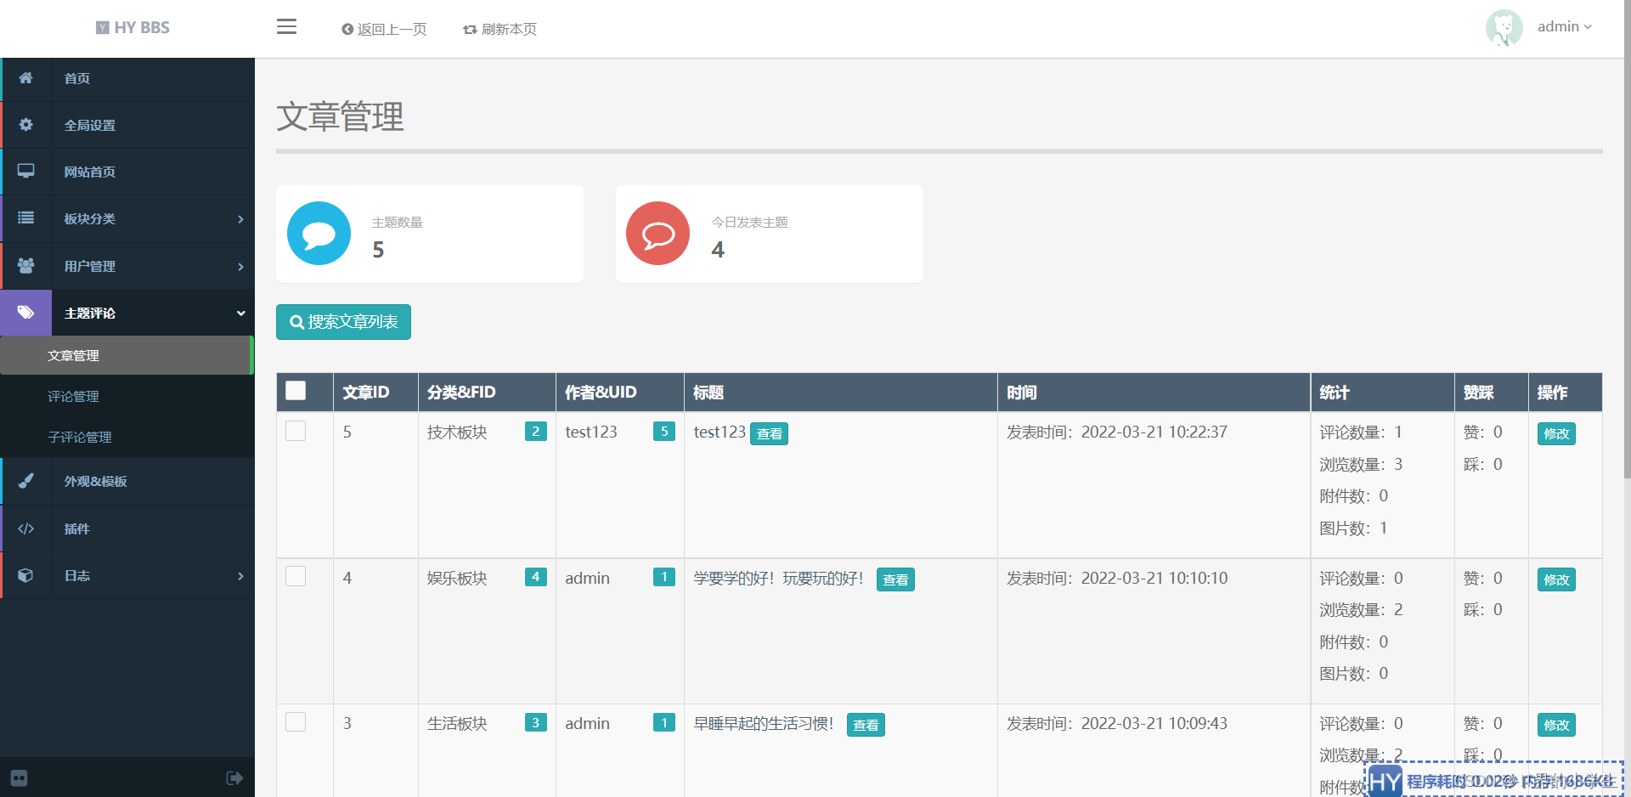Image resolution: width=1631 pixels, height=797 pixels.
Task: Open 文章管理 submenu item
Action: coord(127,355)
